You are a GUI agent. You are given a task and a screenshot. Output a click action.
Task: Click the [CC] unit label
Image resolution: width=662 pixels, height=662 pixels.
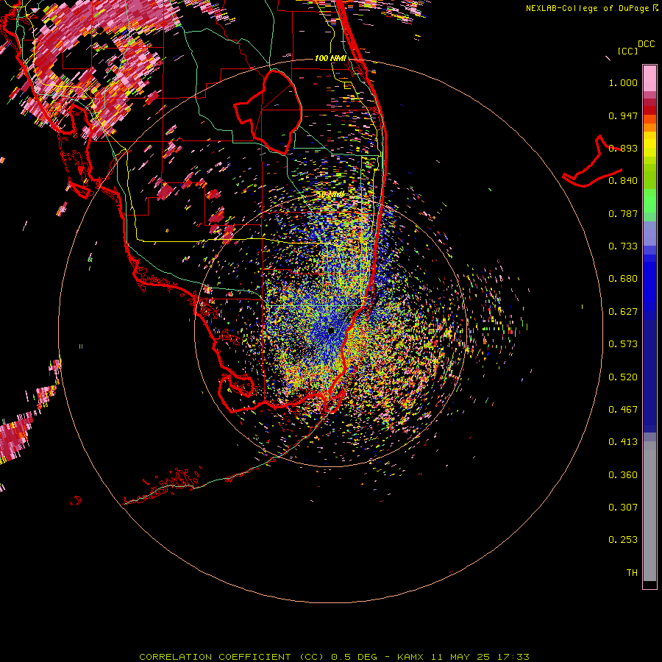(x=627, y=51)
